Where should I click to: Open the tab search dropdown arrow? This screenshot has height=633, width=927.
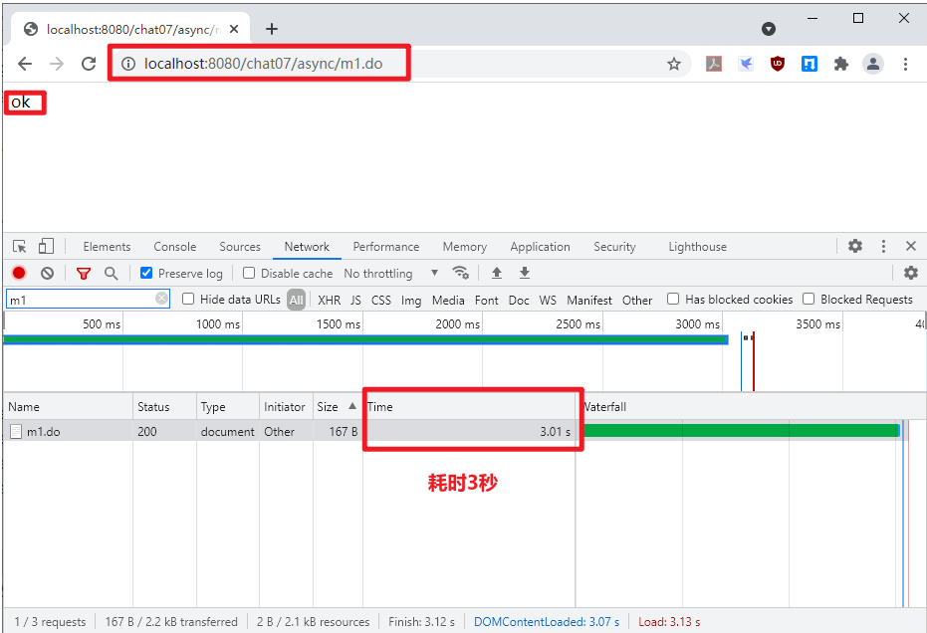point(769,29)
